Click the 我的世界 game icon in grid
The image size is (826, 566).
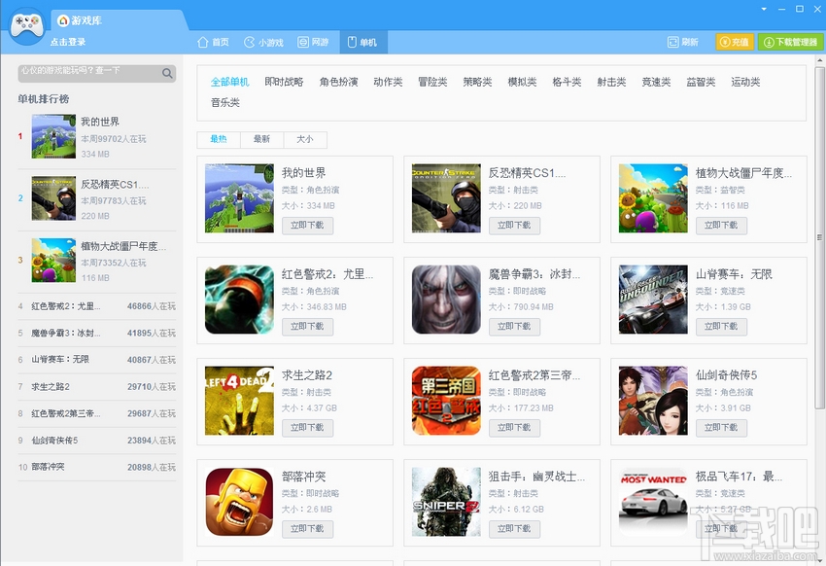click(x=239, y=198)
